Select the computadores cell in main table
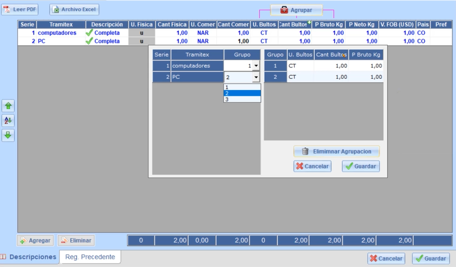 (x=57, y=33)
